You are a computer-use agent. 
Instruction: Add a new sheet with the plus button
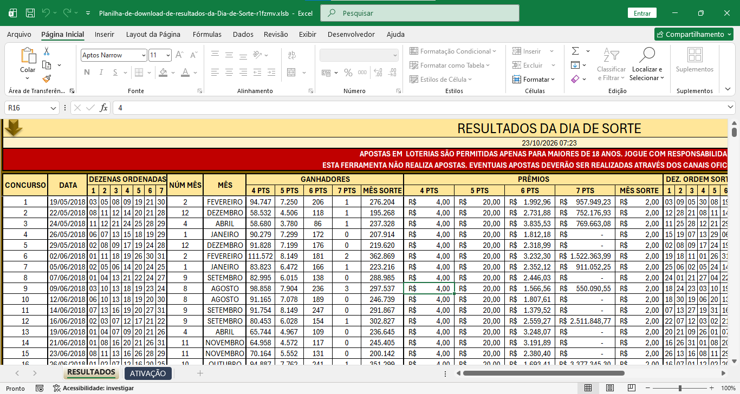pos(200,373)
